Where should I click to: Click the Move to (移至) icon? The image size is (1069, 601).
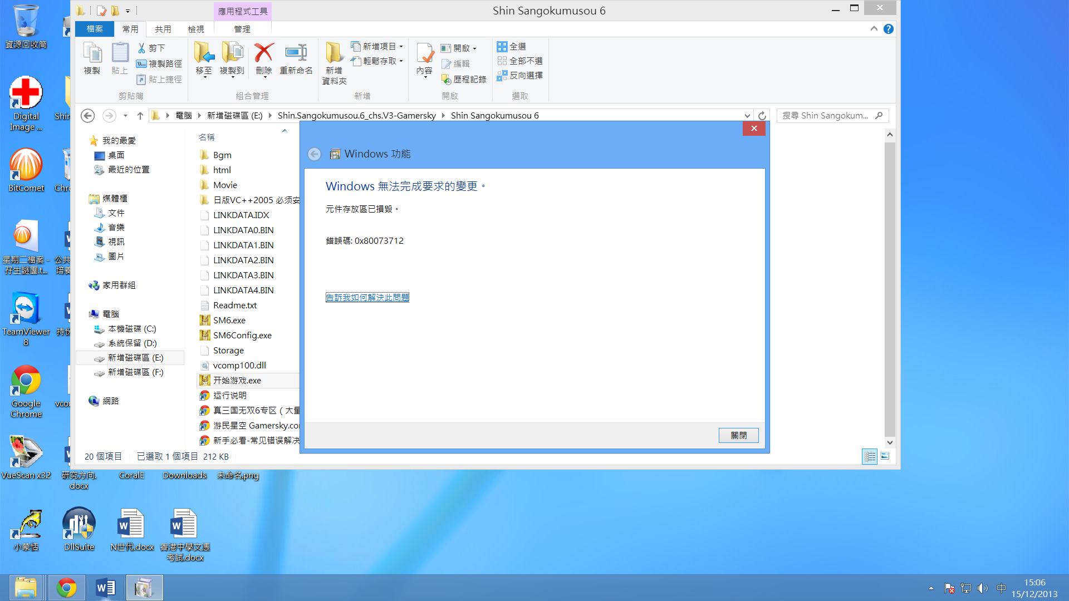click(204, 58)
